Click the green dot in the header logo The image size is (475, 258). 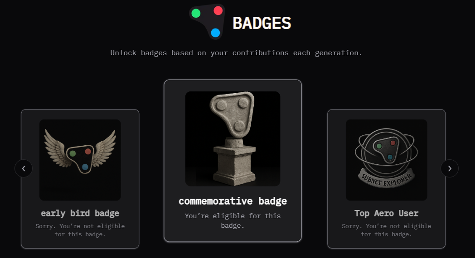(x=196, y=13)
